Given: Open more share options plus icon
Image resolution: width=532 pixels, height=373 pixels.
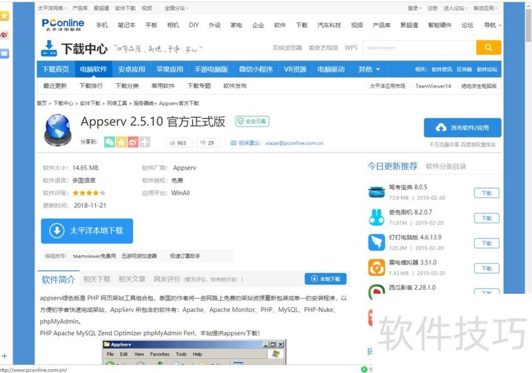Looking at the screenshot, I should (145, 142).
